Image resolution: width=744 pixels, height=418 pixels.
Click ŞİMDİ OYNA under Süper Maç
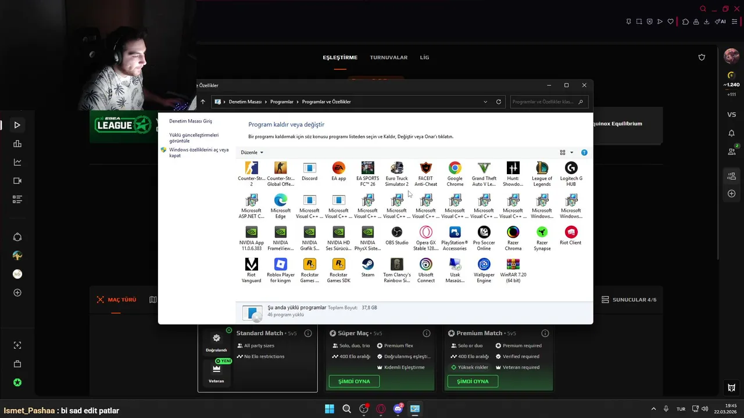tap(354, 381)
